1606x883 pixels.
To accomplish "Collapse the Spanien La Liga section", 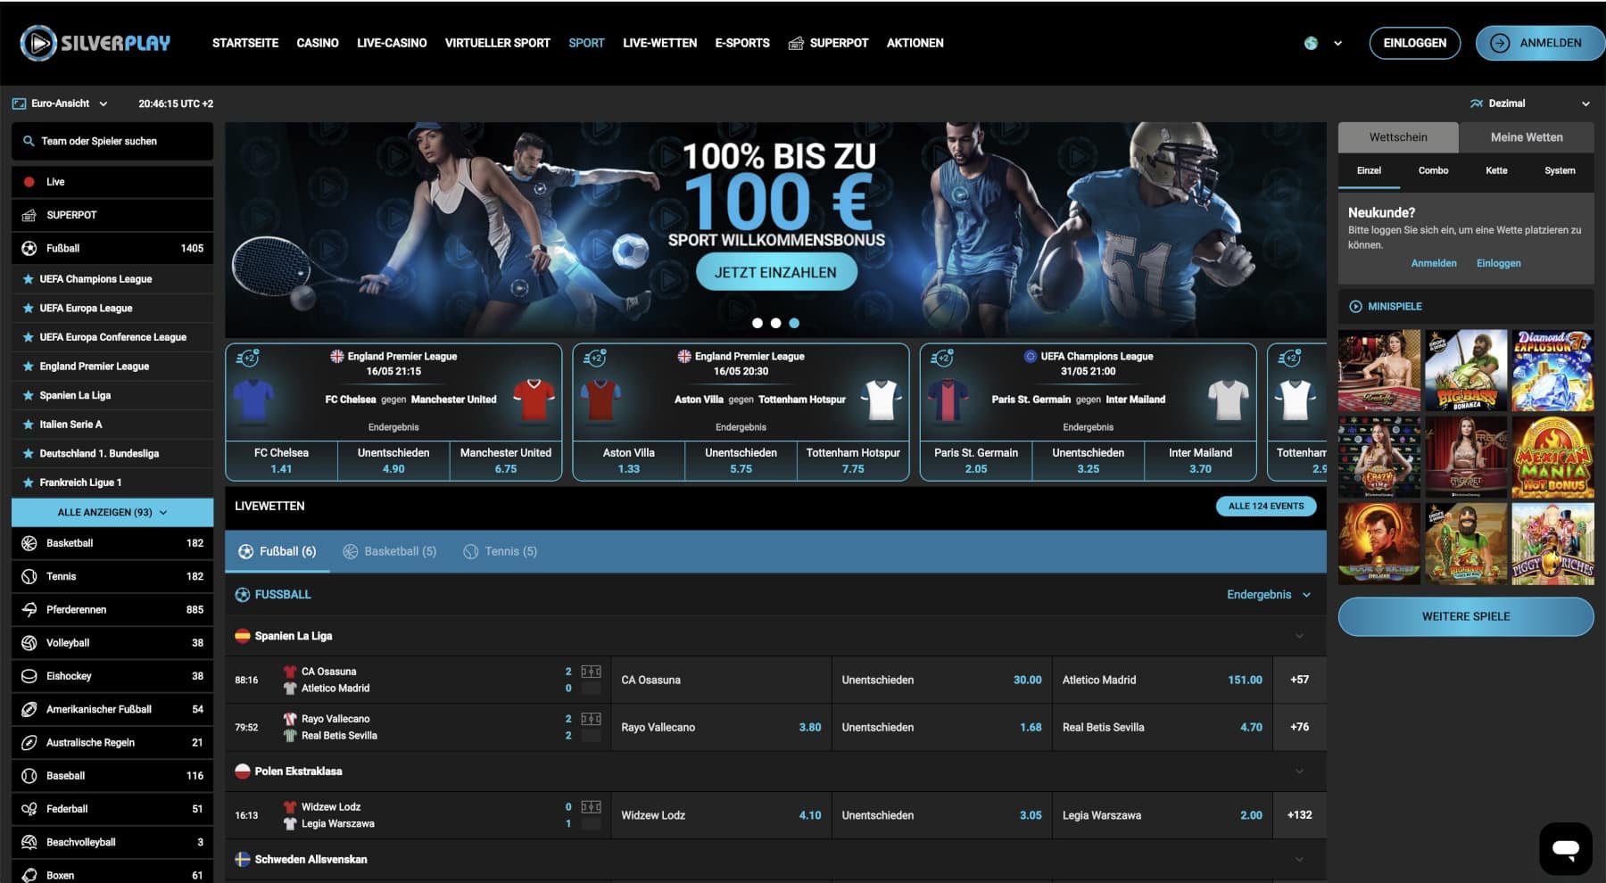I will [x=1299, y=636].
